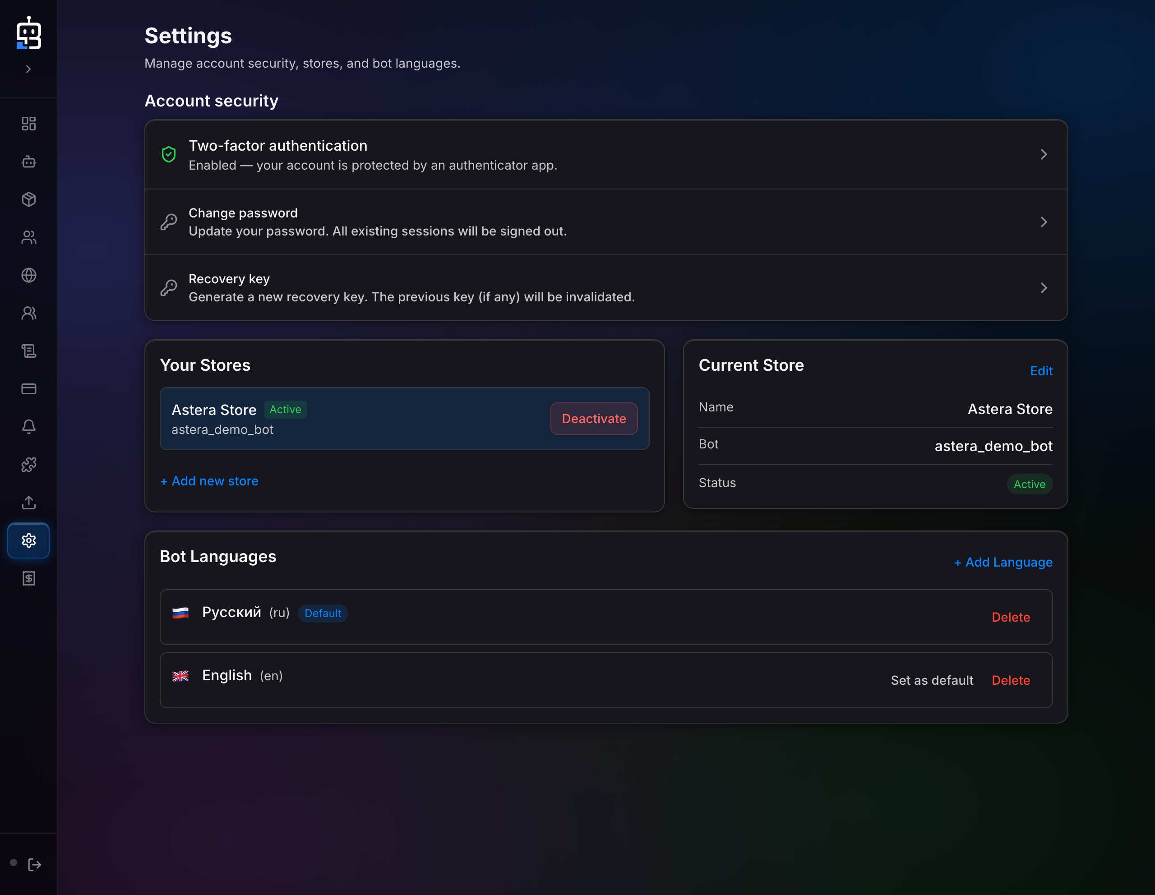Open the customers group icon

[x=28, y=237]
